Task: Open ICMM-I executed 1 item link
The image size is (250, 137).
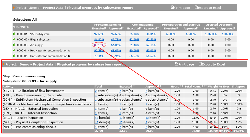Action: pyautogui.click(x=120, y=104)
